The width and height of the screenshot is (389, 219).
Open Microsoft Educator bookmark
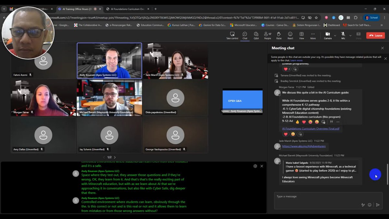click(243, 25)
